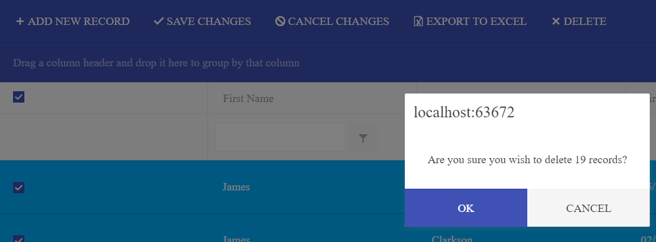Click the X icon beside Delete
This screenshot has height=242, width=656.
point(556,22)
